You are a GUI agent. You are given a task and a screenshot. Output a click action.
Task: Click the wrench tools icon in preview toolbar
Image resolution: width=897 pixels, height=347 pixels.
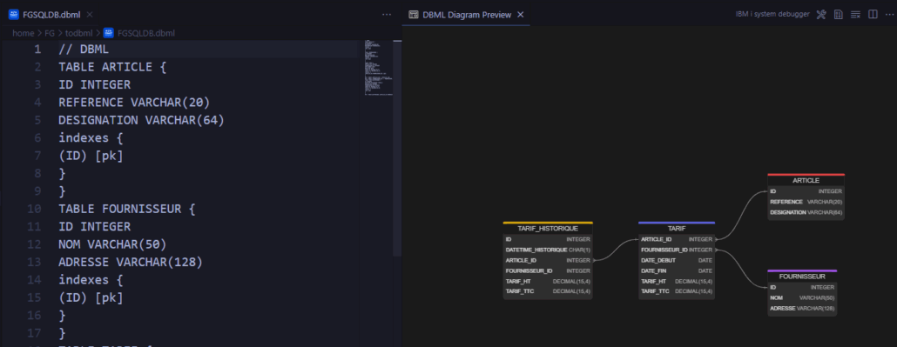coord(821,14)
